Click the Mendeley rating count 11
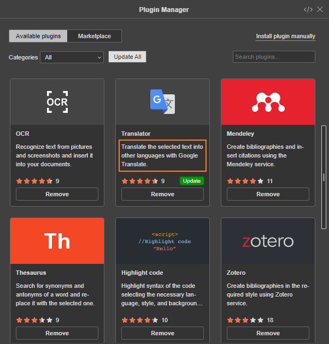Image resolution: width=329 pixels, height=344 pixels. point(269,181)
